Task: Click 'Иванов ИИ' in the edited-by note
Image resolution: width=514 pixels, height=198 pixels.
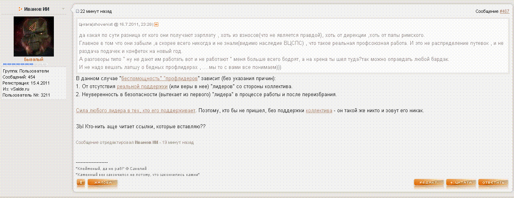Action: point(146,142)
